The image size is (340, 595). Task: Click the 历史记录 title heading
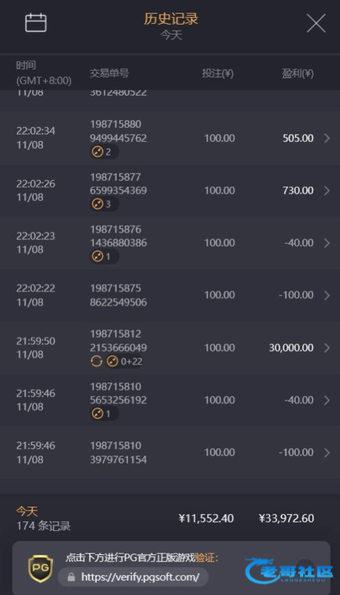click(x=171, y=19)
